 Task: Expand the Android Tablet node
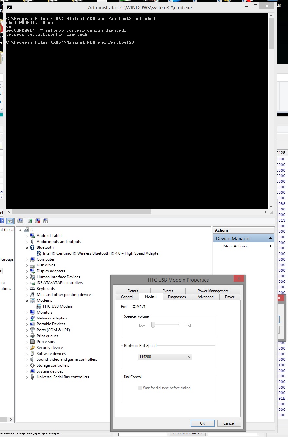pyautogui.click(x=27, y=236)
